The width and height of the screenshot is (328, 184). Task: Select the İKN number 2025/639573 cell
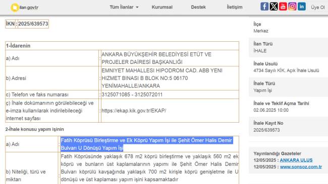(x=33, y=24)
